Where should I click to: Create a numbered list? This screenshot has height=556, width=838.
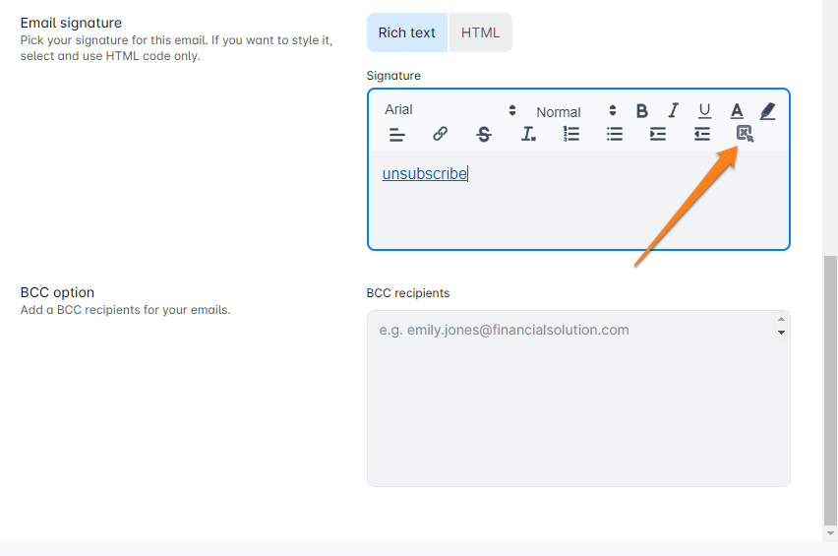pos(571,135)
